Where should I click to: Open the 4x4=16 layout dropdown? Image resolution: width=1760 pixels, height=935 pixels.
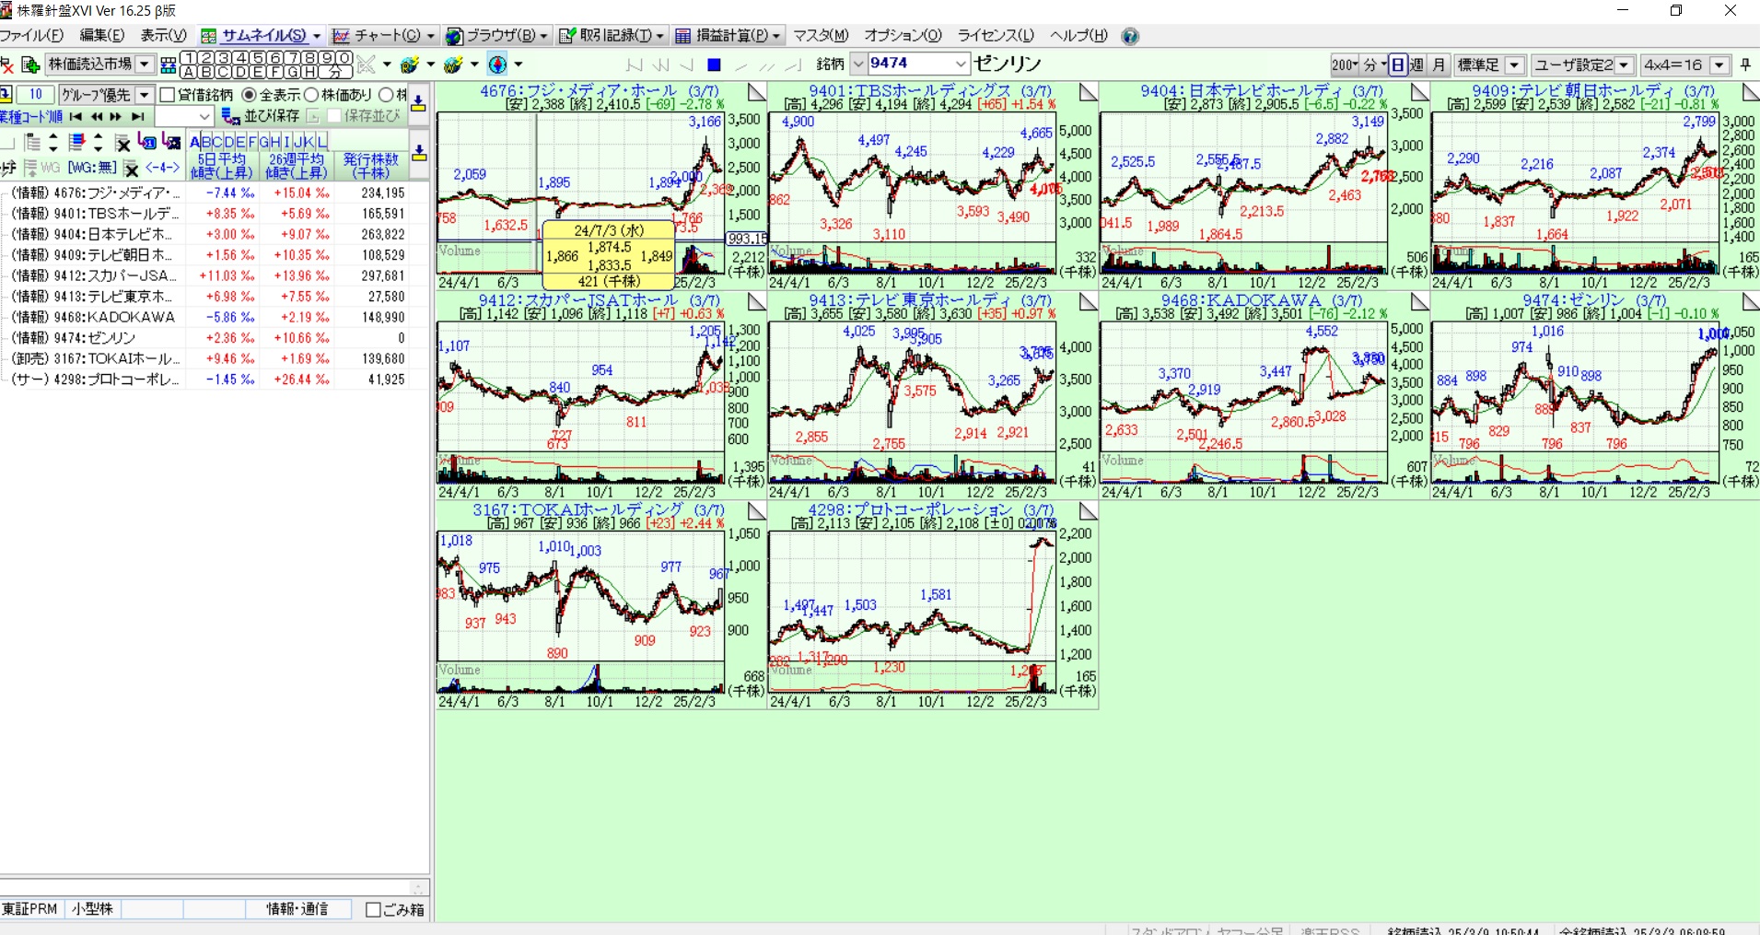tap(1719, 64)
